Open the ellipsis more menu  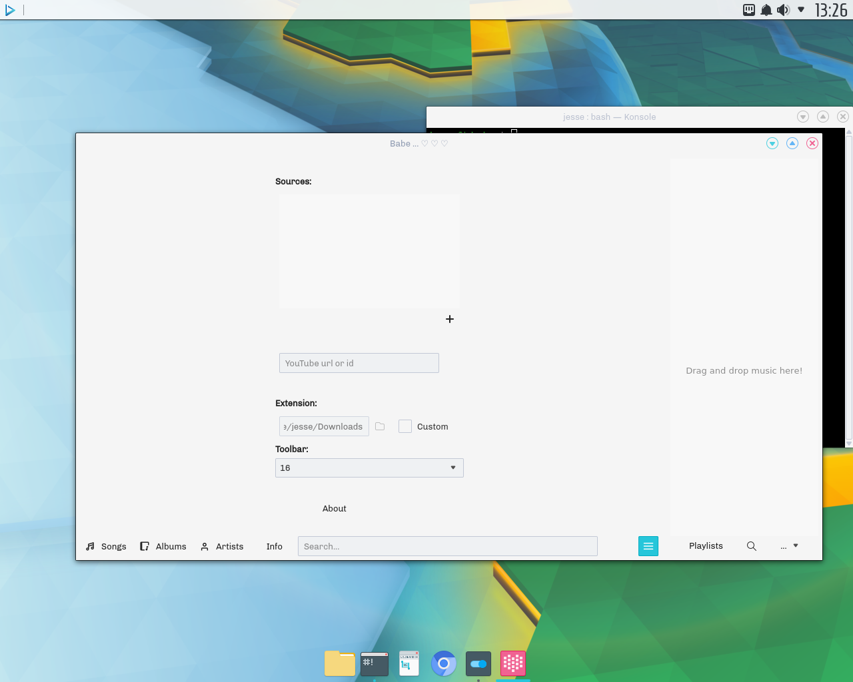pos(789,546)
